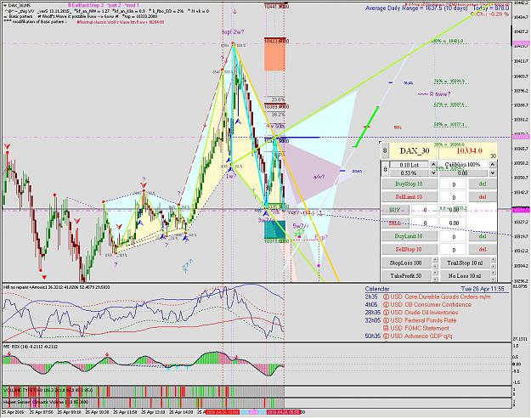531x418 pixels.
Task: Decrease StopLoss 100 with down arrow
Action: coord(434,266)
